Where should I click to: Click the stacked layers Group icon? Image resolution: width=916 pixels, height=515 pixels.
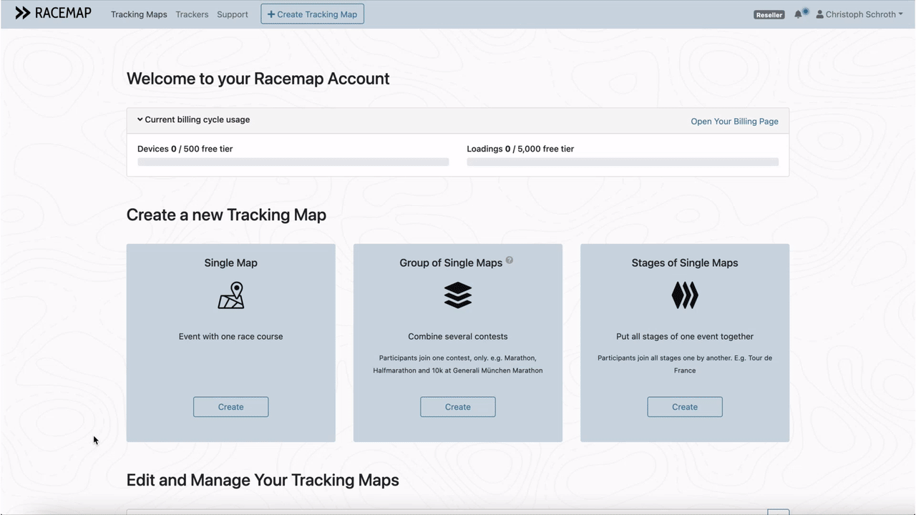[x=457, y=295]
